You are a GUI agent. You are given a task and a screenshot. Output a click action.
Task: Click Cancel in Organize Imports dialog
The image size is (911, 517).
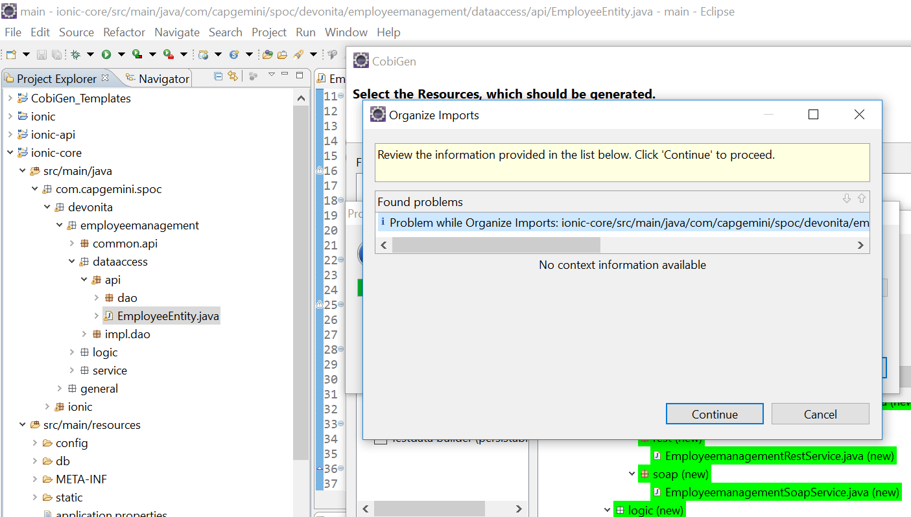(x=820, y=415)
